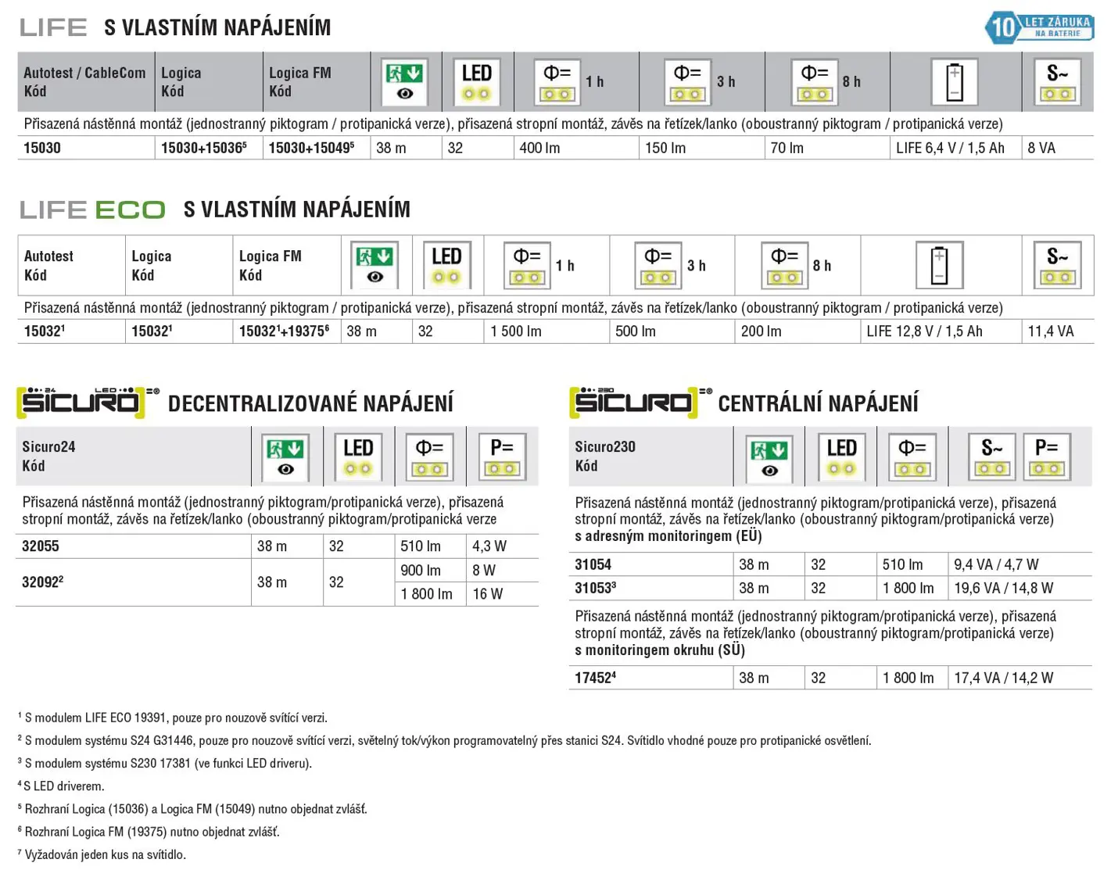Select the "1 500 lm" cell in LIFE ECO table
This screenshot has height=870, width=1118.
click(x=546, y=331)
